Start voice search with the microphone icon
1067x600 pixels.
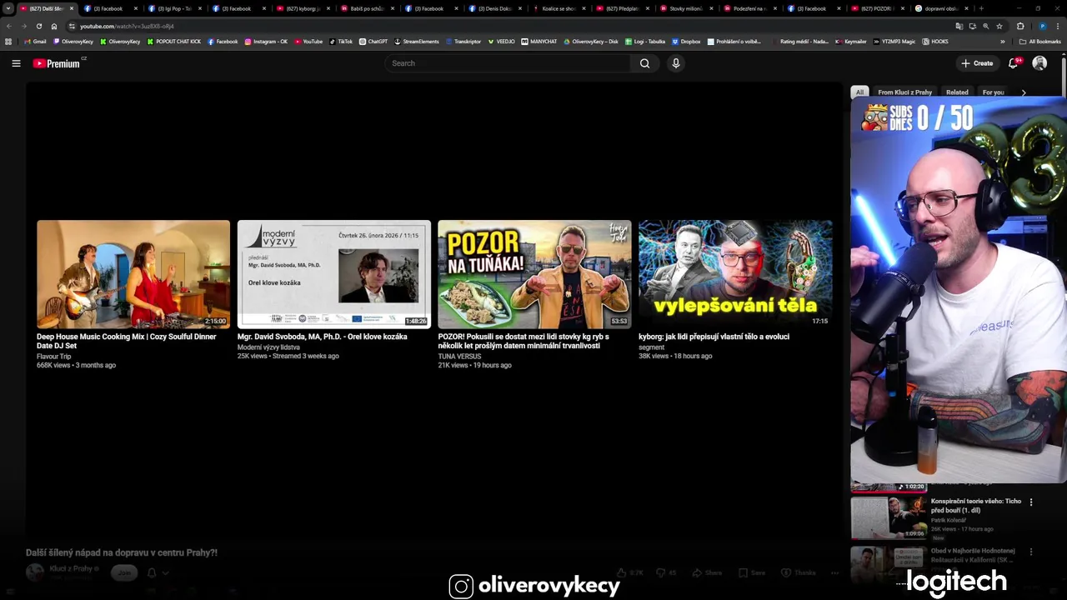(676, 63)
